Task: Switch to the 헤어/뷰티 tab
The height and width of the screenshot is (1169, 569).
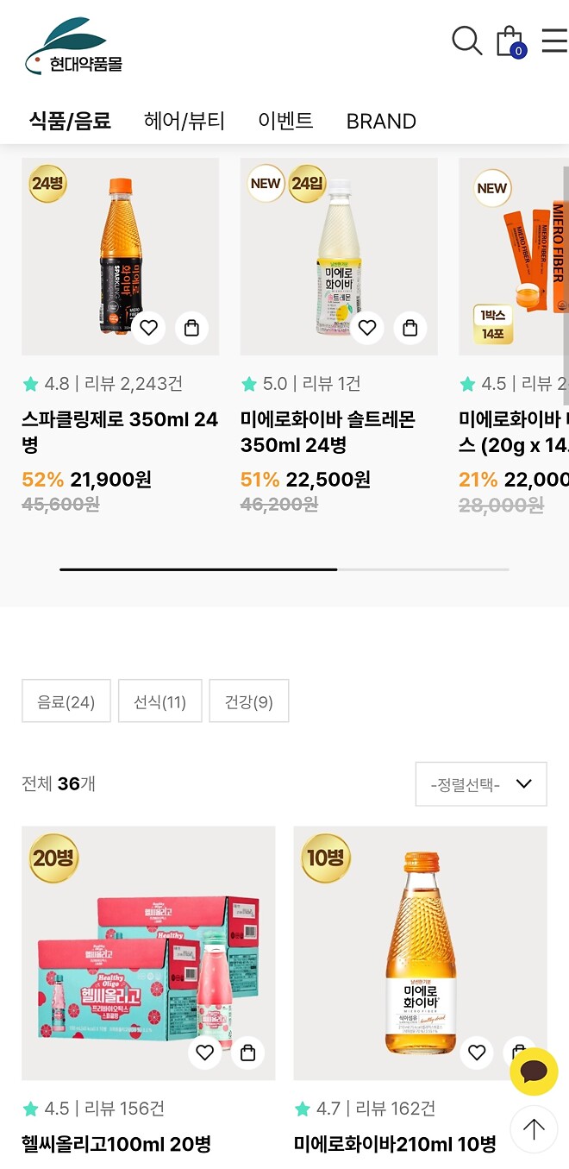Action: click(x=184, y=121)
